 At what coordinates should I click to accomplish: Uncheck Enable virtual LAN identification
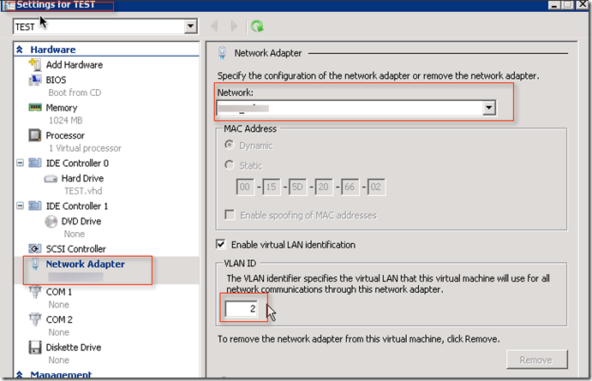point(221,244)
